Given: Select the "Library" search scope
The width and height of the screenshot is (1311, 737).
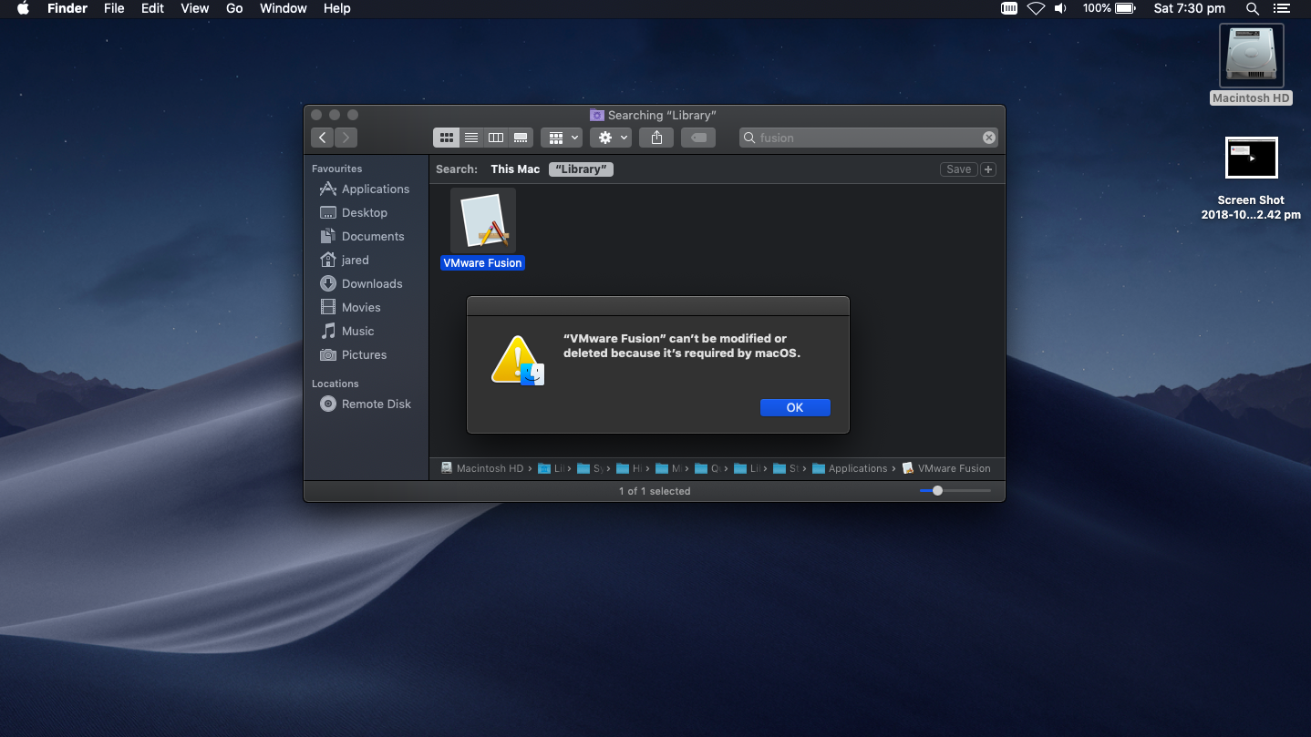Looking at the screenshot, I should [582, 169].
